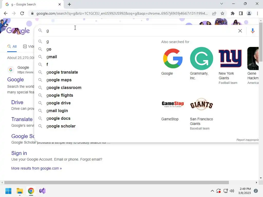Switch to the Videos results tab
Viewport: 263px width, 197px height.
pos(29,47)
